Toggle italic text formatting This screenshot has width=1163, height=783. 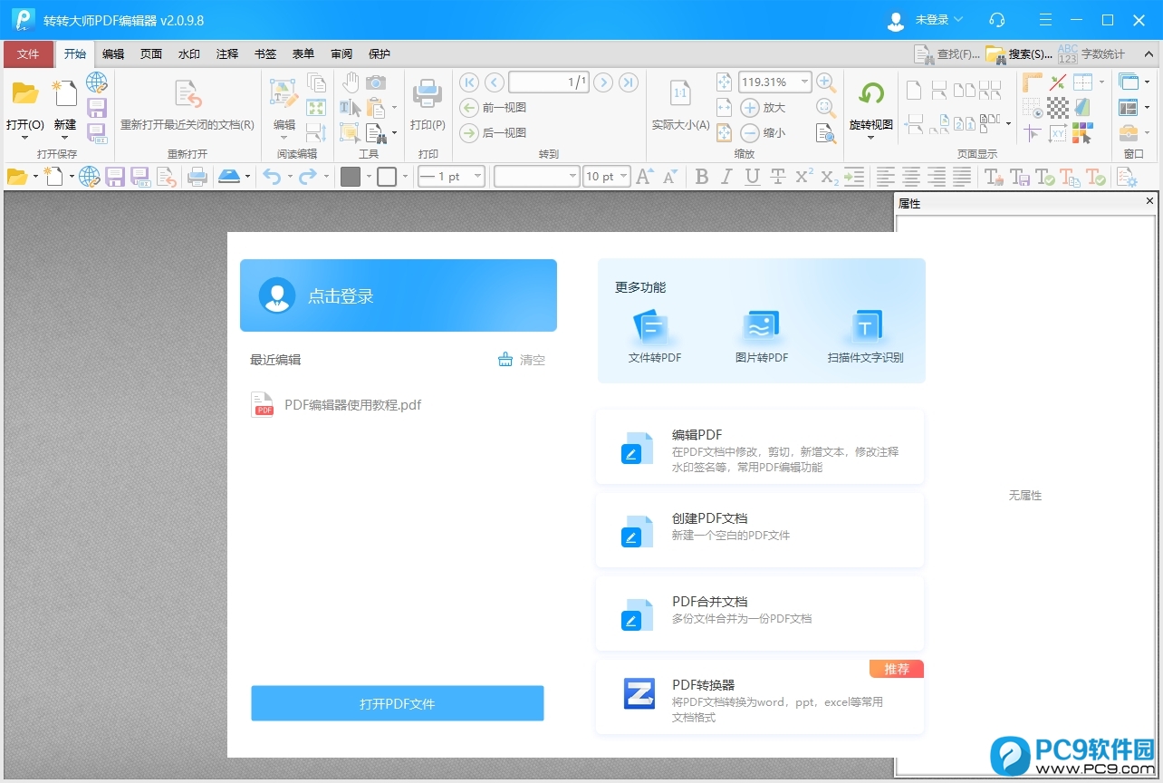tap(726, 177)
